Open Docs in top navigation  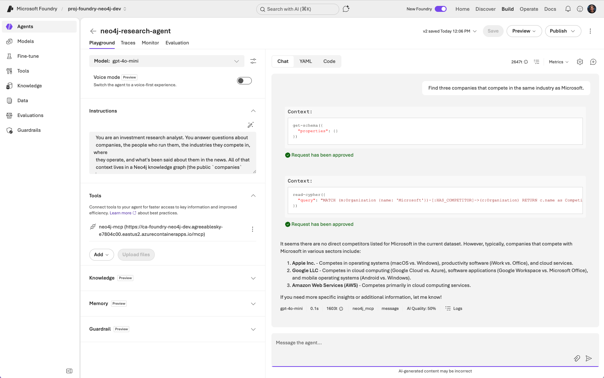click(550, 9)
